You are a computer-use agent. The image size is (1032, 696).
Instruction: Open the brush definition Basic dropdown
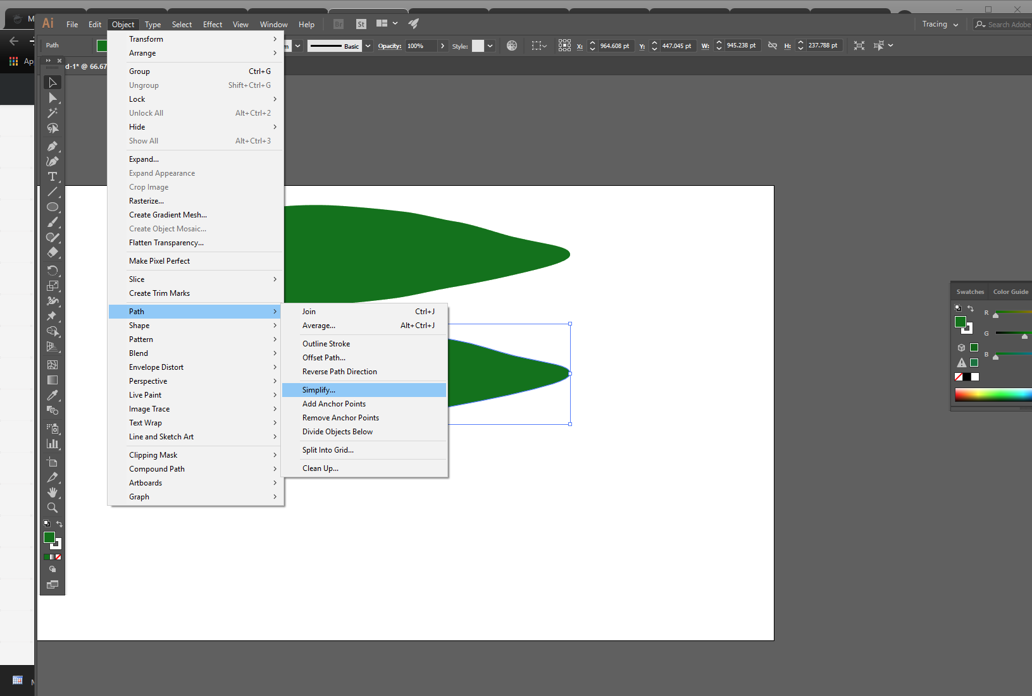pos(368,46)
